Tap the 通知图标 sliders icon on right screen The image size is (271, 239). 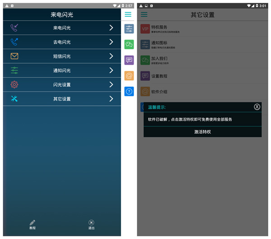[145, 44]
